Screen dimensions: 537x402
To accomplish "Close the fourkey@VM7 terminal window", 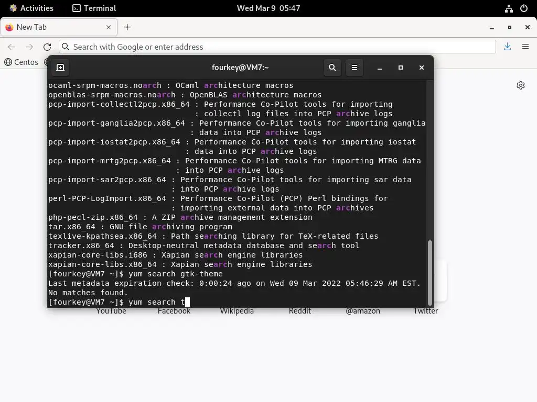I will tap(422, 68).
